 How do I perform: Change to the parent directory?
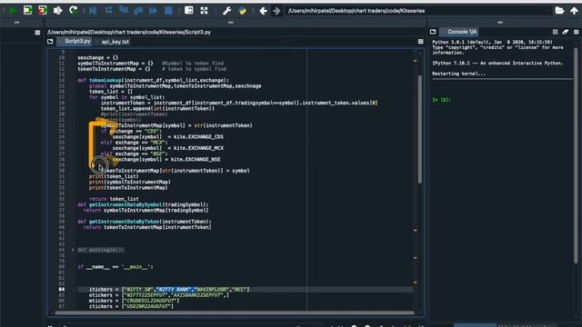tap(574, 10)
